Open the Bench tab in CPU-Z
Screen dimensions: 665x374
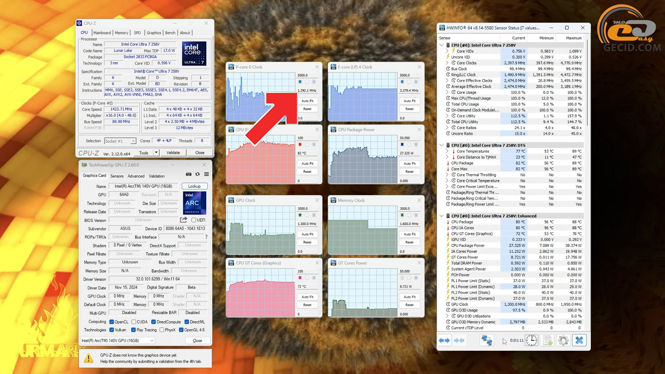pos(170,33)
